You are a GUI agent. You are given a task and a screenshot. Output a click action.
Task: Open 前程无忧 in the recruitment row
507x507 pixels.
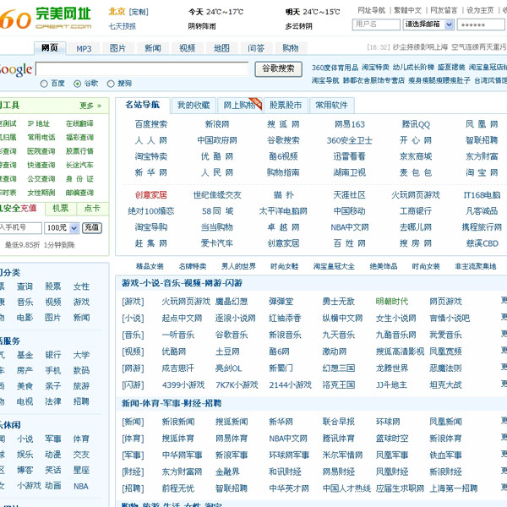[178, 488]
